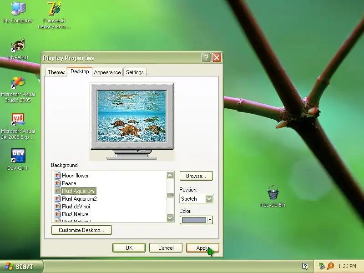Click the Cancel button
Screen dimensions: 364x273
(x=166, y=248)
